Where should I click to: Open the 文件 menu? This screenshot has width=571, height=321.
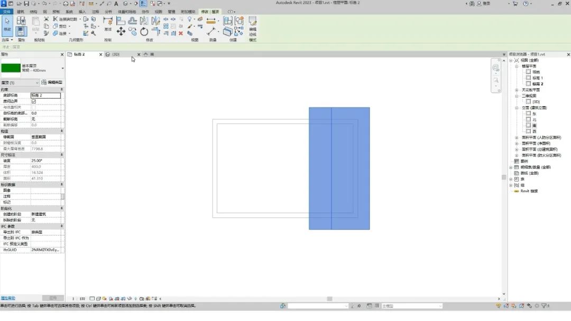click(x=6, y=11)
